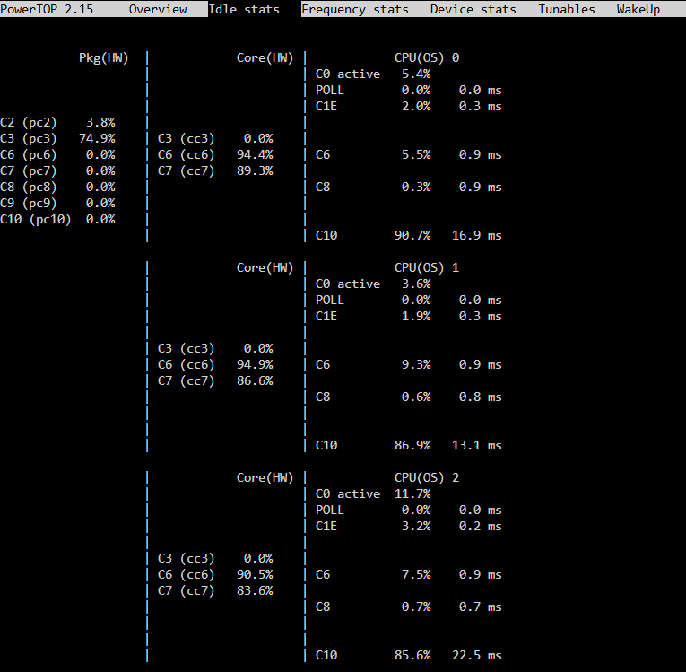This screenshot has width=686, height=672.
Task: Select the 85.6% C10 value
Action: click(412, 655)
